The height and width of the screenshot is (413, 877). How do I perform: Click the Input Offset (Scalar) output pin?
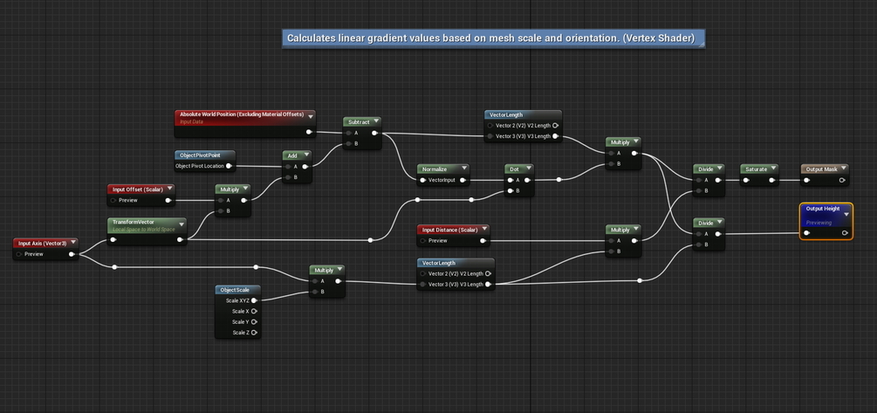168,200
